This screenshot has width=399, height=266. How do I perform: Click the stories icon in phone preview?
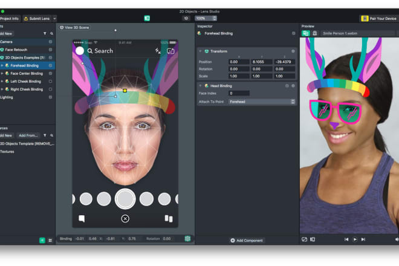click(169, 218)
